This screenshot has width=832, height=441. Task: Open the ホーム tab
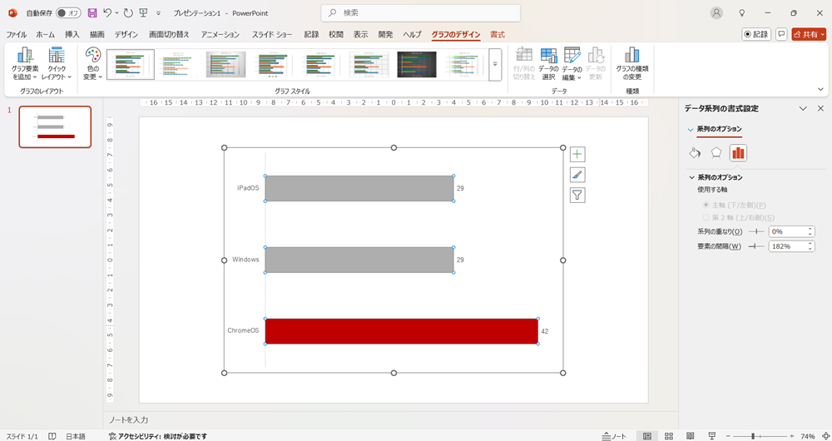[45, 34]
